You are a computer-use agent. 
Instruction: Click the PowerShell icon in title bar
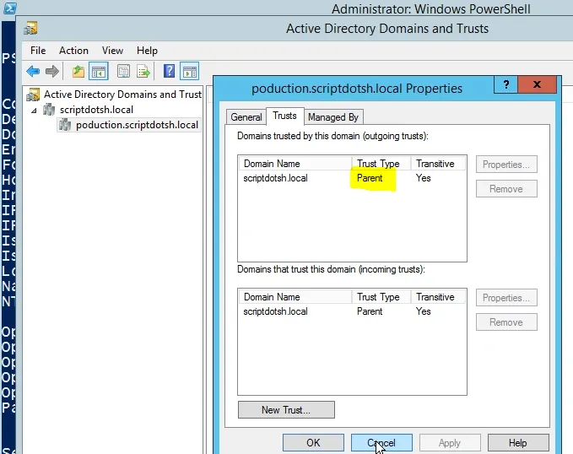pyautogui.click(x=10, y=8)
